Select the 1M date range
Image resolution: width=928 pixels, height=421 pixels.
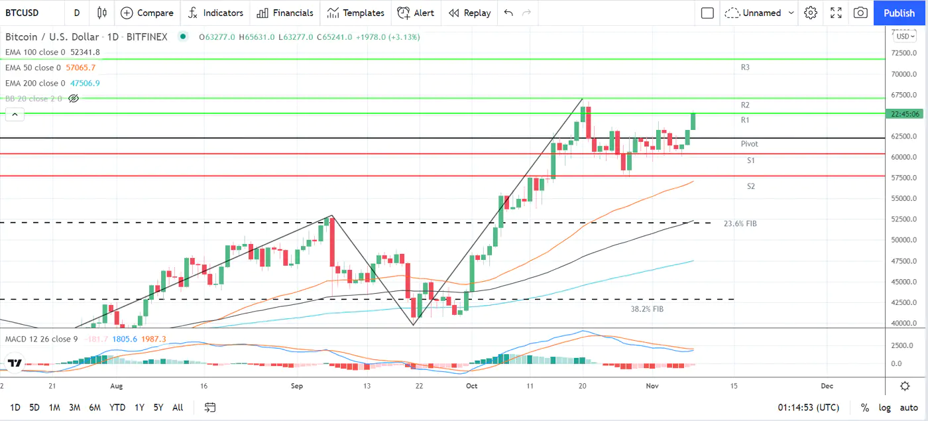pyautogui.click(x=54, y=407)
